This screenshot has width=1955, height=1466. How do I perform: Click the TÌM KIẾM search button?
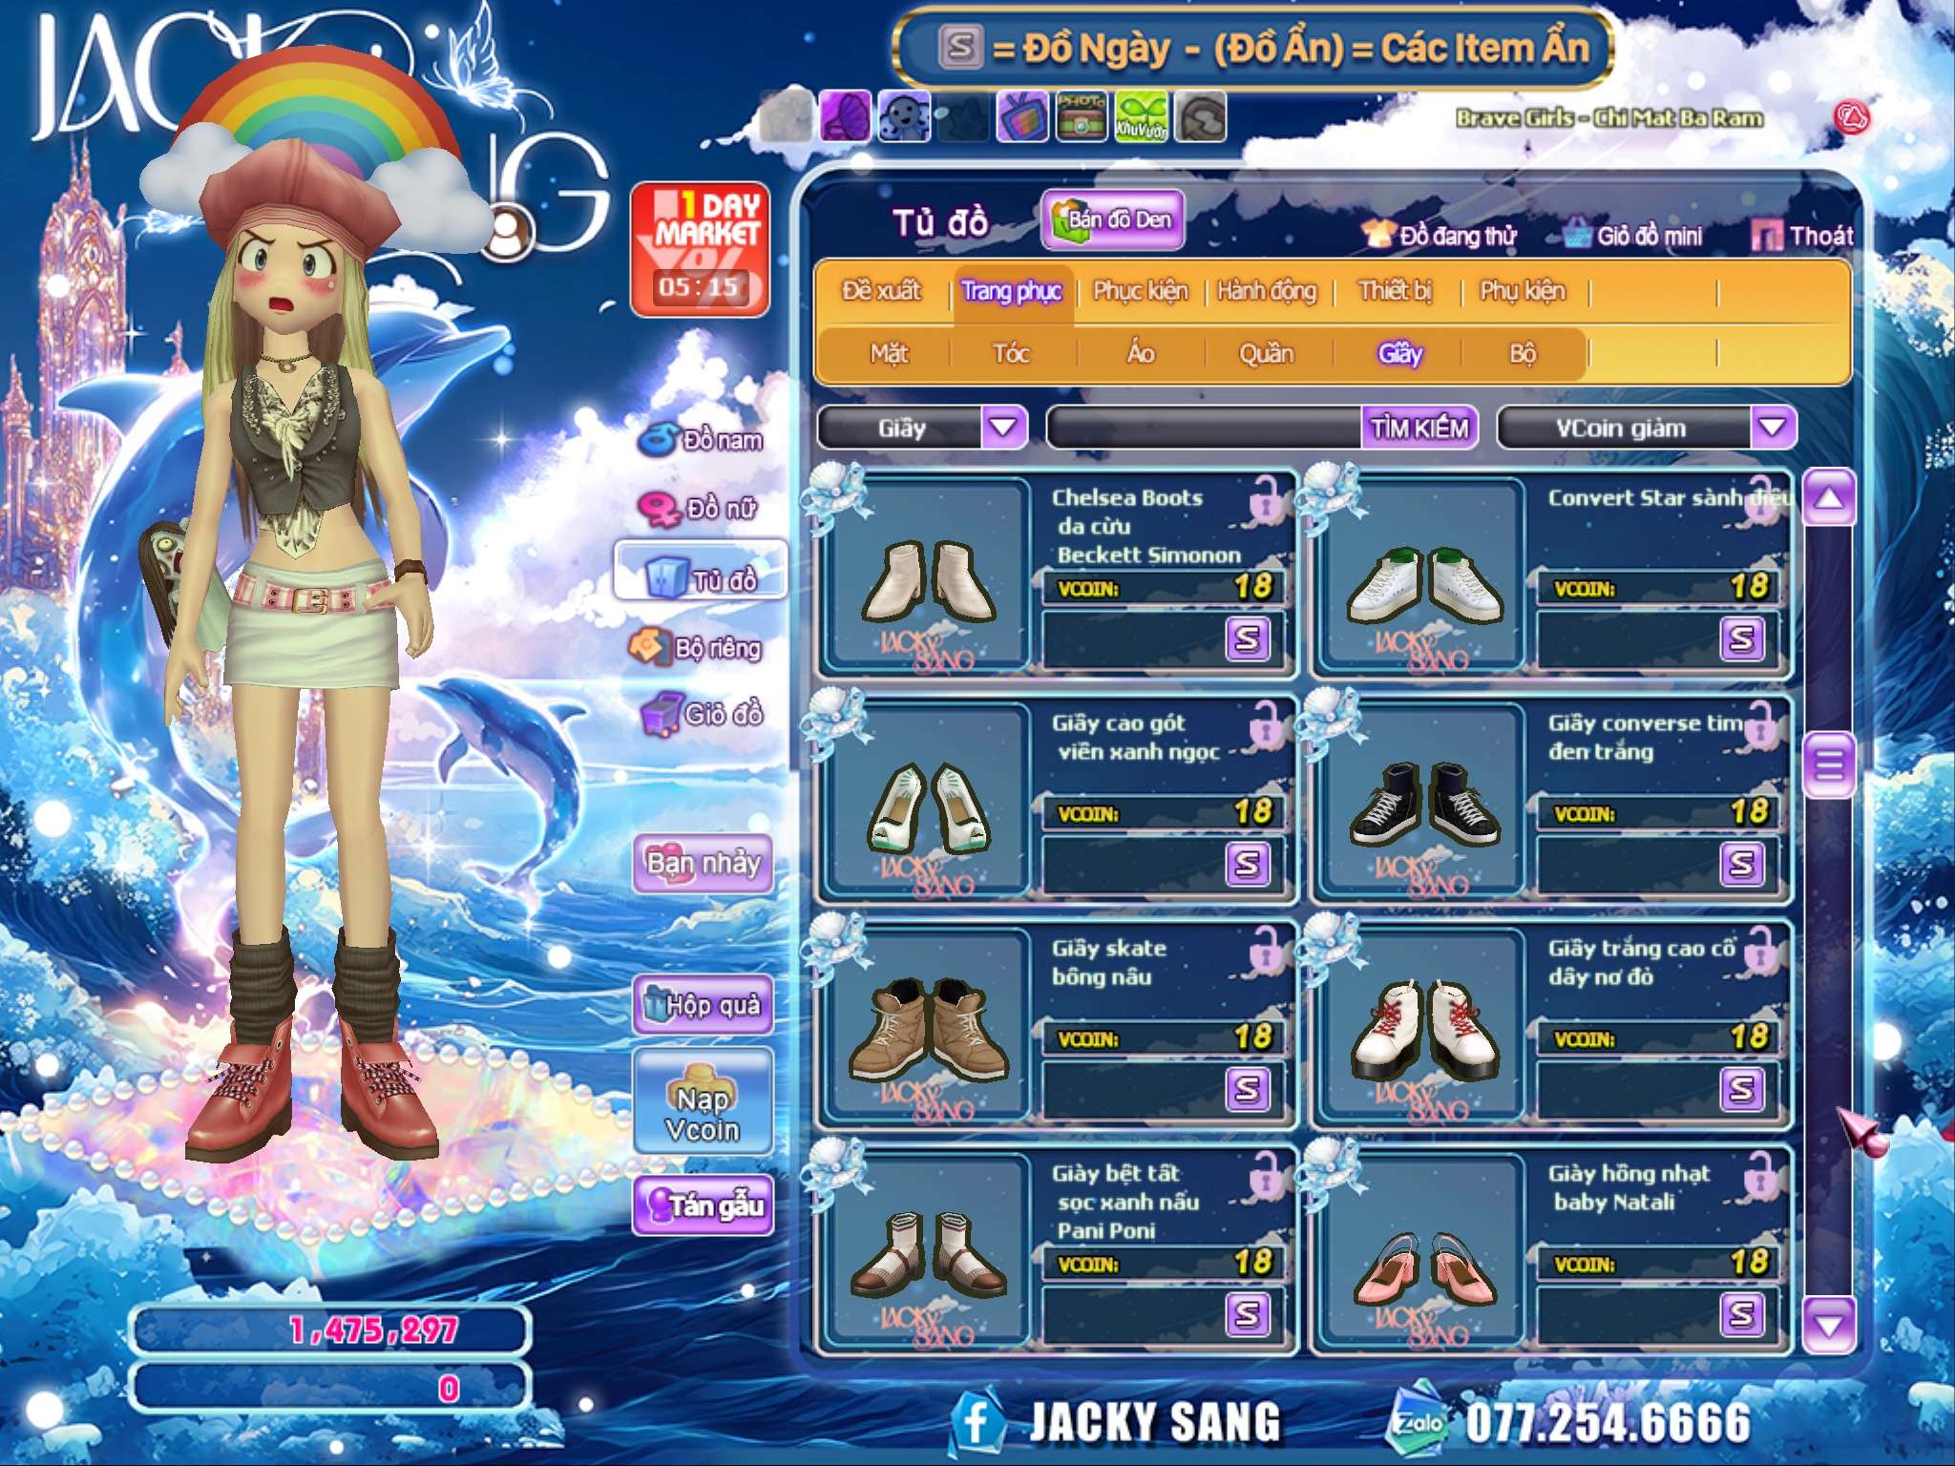[1419, 428]
